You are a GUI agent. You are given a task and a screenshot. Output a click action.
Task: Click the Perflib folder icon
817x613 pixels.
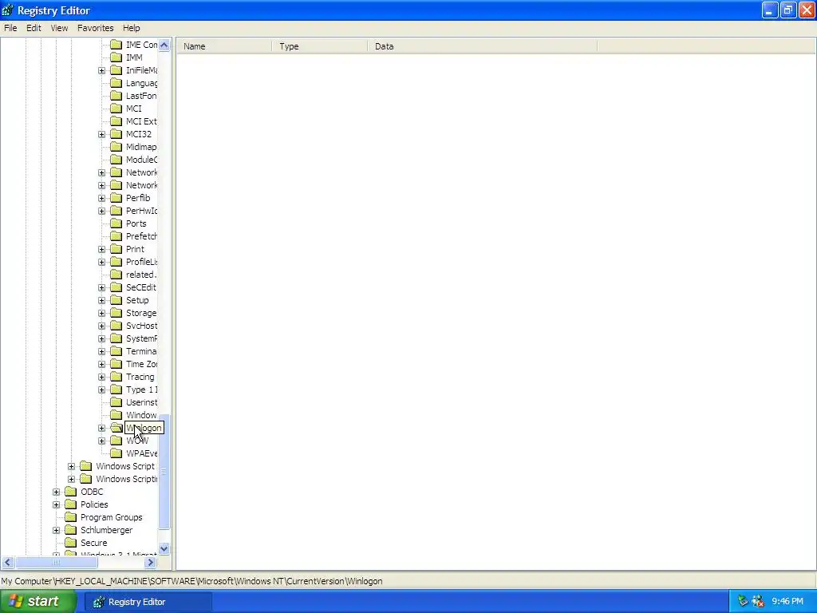(x=116, y=198)
